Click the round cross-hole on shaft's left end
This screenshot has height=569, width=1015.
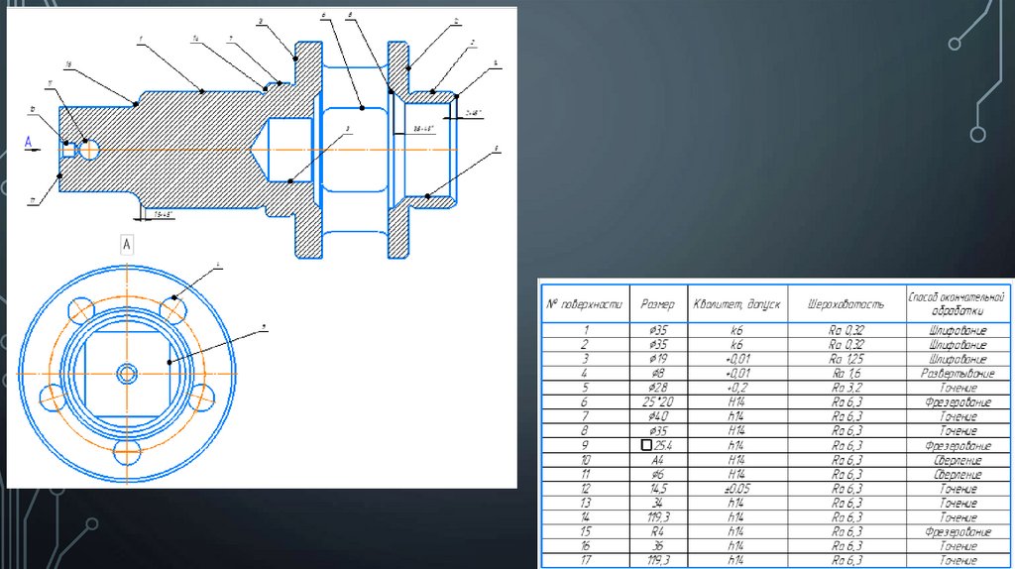[x=86, y=150]
